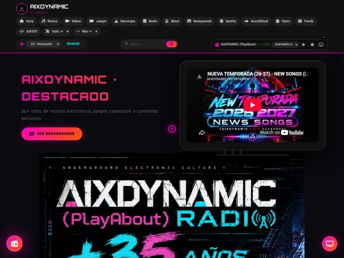Click the clock time 00:44:09
The image size is (344, 258).
pos(73,44)
